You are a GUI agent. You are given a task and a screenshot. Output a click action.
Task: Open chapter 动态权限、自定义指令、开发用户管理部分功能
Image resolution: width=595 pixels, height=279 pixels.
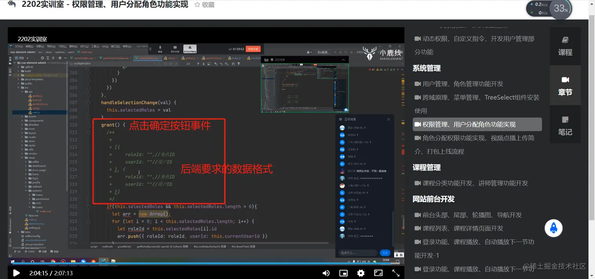475,45
